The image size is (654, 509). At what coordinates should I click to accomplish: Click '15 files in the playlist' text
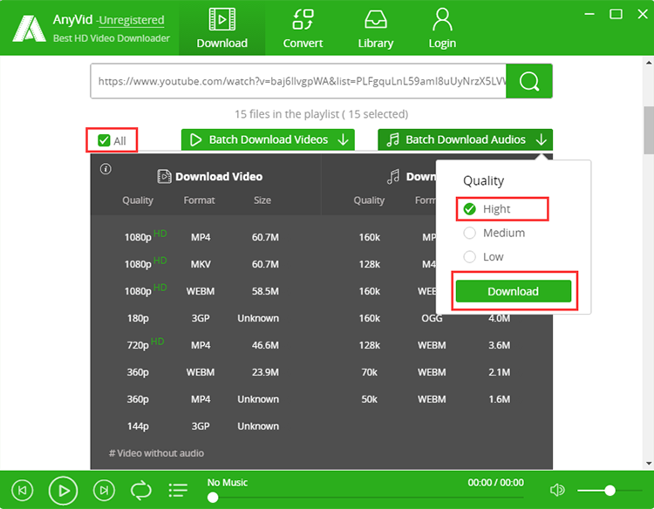287,114
